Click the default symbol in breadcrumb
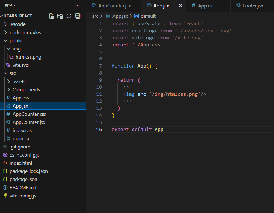Screen dimensions: 274x213 click(148, 16)
